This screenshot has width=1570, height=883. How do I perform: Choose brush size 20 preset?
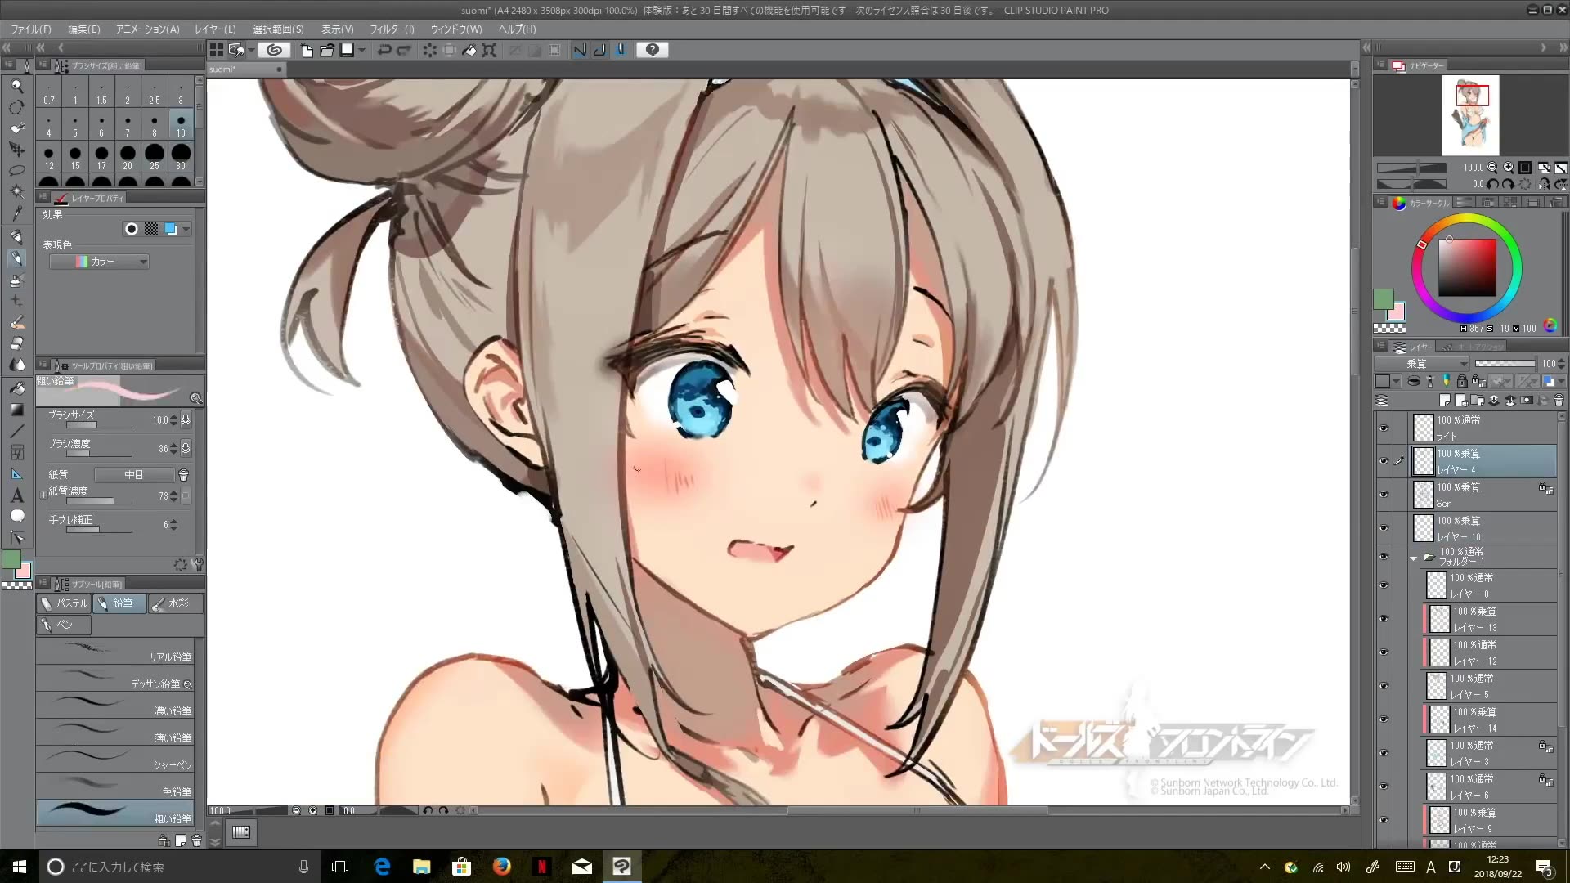pos(128,155)
